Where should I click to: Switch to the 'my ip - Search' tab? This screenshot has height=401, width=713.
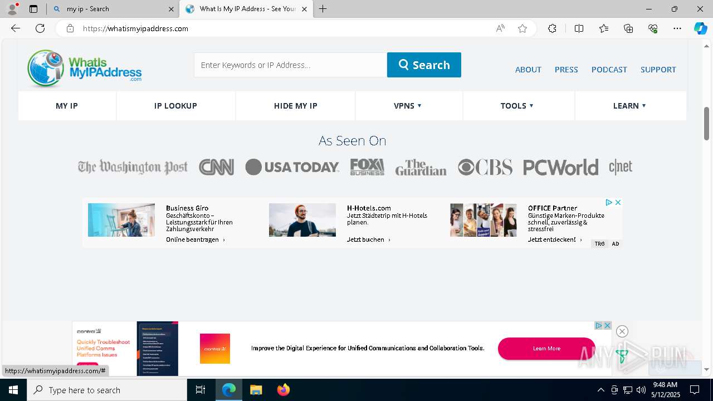111,9
